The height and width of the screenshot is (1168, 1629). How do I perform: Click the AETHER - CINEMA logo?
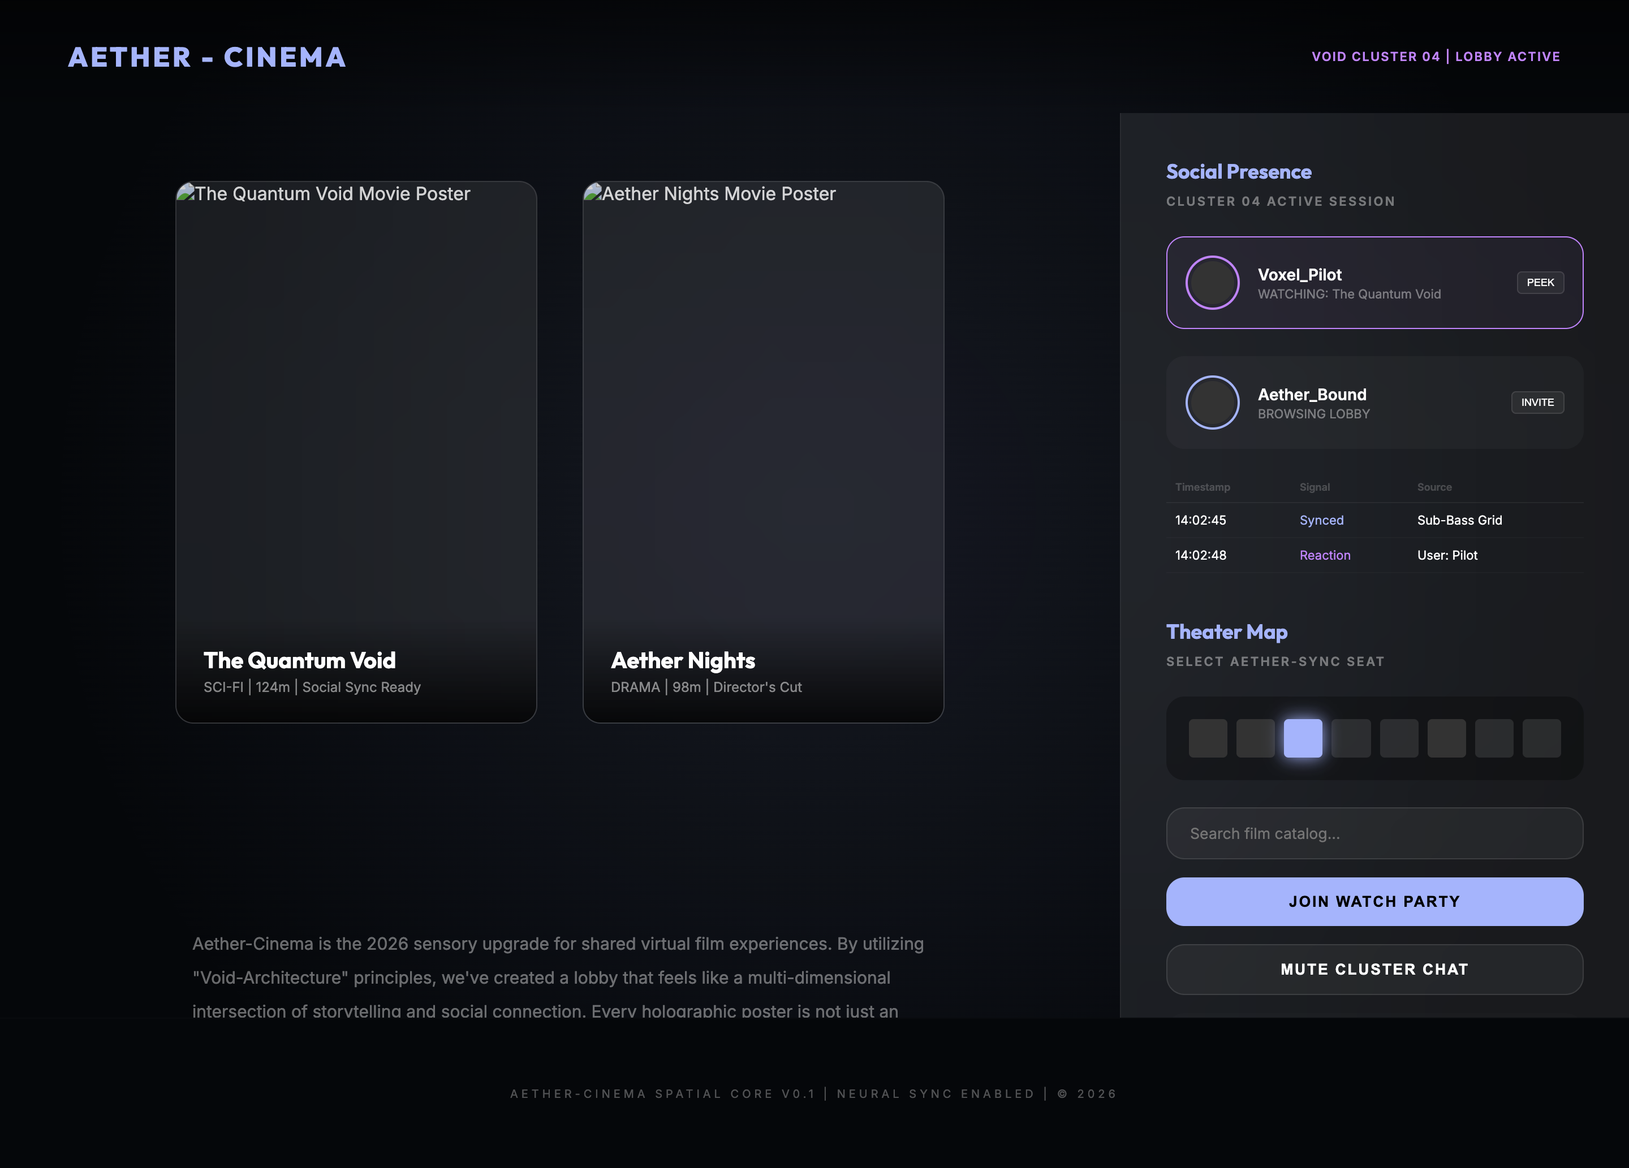pos(207,58)
